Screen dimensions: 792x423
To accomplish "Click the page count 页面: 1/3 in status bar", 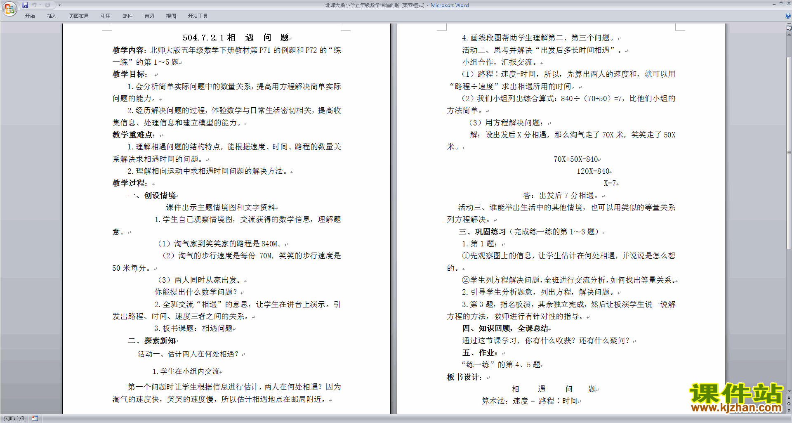I will 14,418.
